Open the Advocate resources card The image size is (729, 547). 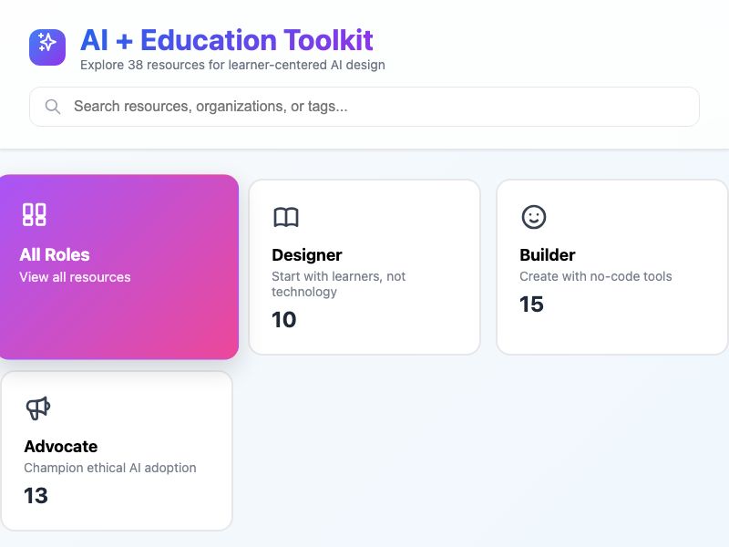pos(118,449)
